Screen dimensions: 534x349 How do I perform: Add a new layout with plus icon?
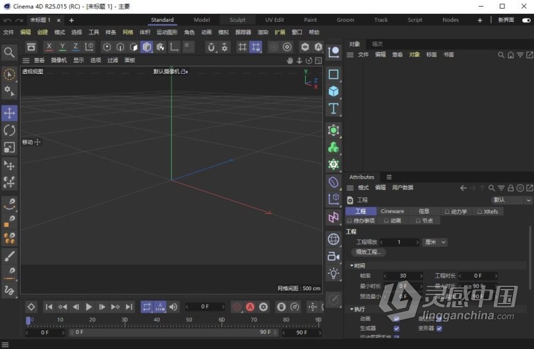point(480,20)
